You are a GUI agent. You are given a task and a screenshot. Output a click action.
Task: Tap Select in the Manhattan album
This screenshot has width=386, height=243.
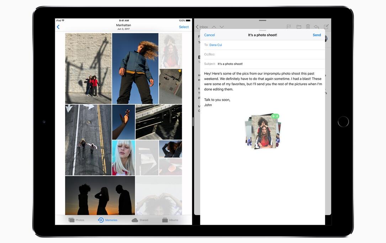pos(184,27)
